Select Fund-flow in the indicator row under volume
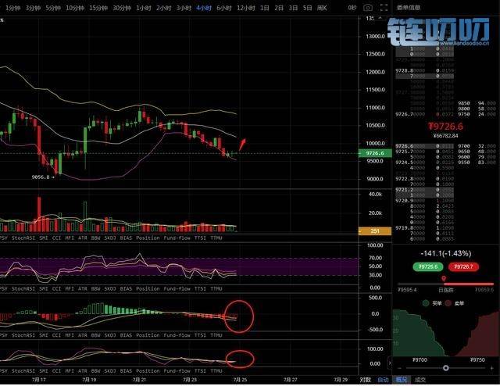The image size is (500, 386). tap(177, 238)
